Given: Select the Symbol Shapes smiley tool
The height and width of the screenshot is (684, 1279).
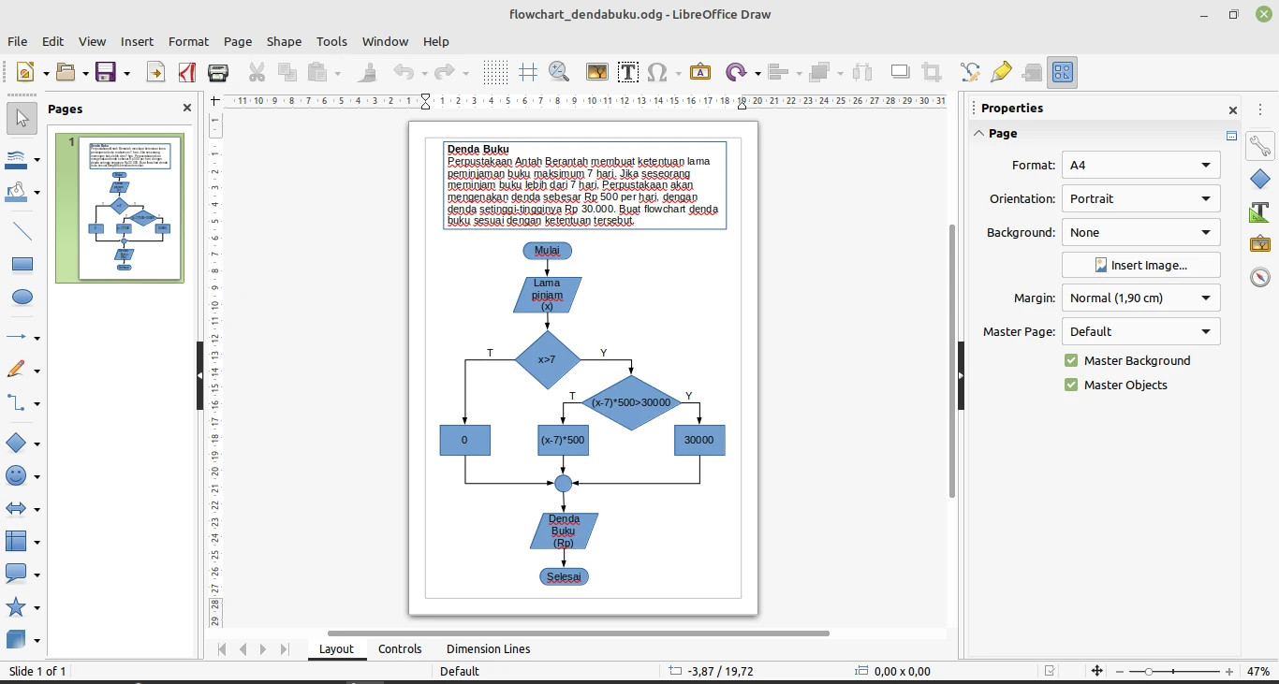Looking at the screenshot, I should click(x=17, y=476).
